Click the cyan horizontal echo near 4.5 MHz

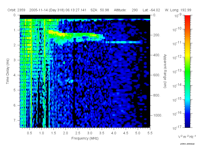[124, 42]
